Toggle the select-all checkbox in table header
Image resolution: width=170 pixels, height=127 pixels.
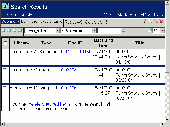point(5,43)
